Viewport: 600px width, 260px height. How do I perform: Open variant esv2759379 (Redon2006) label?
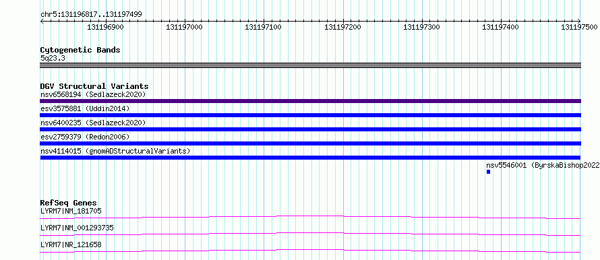point(85,137)
